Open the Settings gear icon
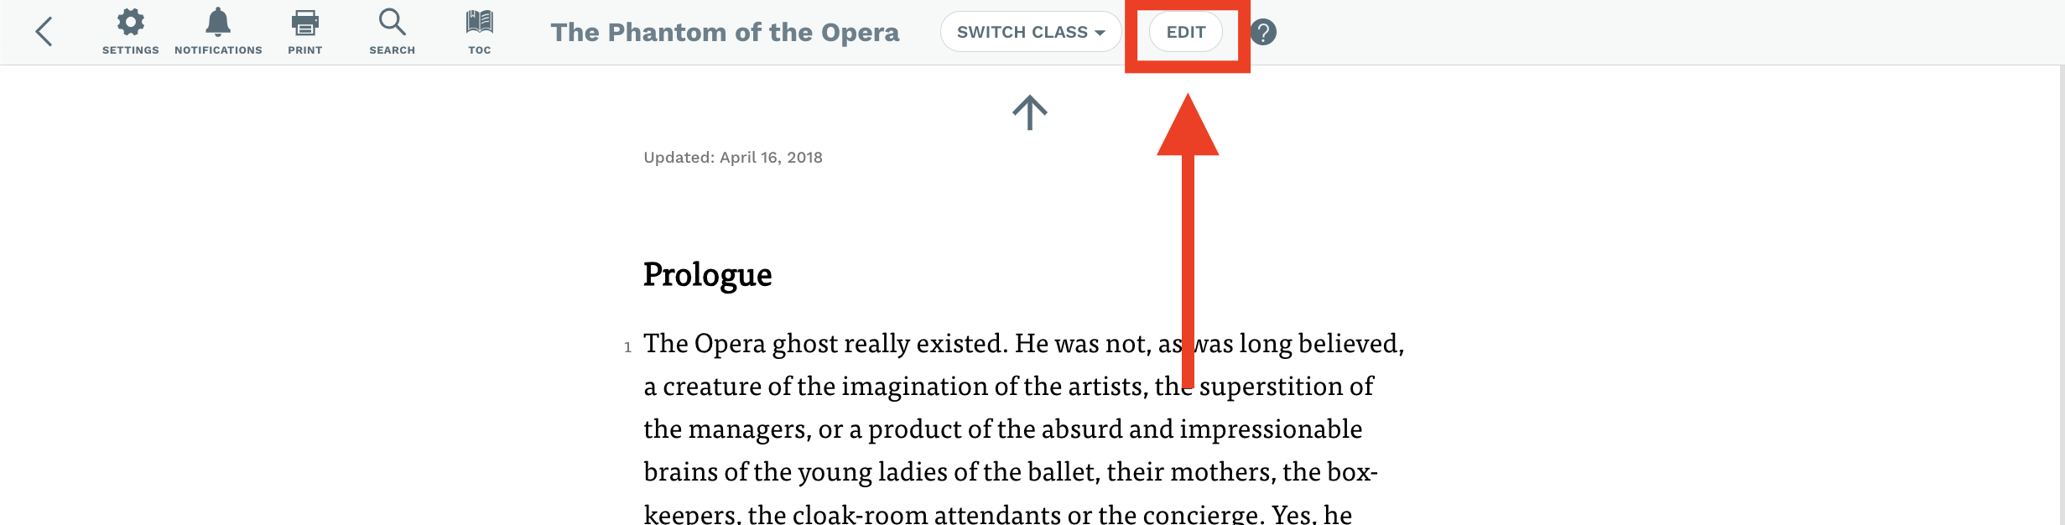Screen dimensions: 2065x525 [131, 22]
